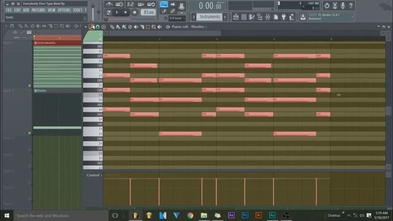The height and width of the screenshot is (221, 393).
Task: Click the undo history circular arrow icon
Action: click(327, 6)
